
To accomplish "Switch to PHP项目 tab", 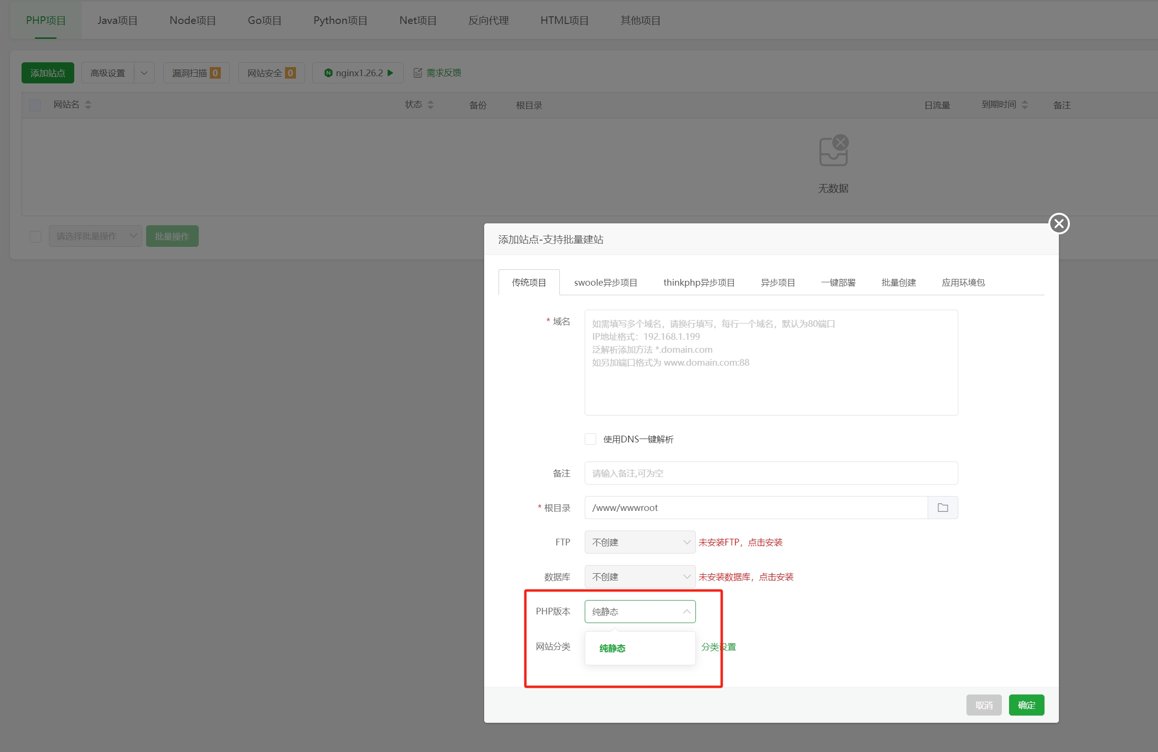I will [x=46, y=21].
